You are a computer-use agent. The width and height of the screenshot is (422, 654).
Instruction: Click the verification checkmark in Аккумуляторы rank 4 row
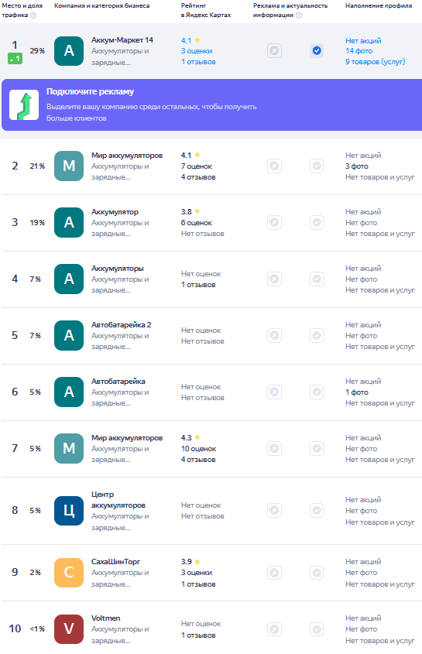(x=317, y=279)
